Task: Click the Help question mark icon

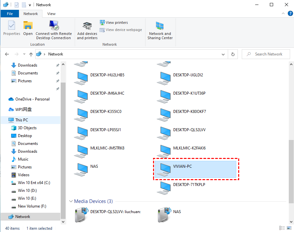Action: tap(290, 14)
